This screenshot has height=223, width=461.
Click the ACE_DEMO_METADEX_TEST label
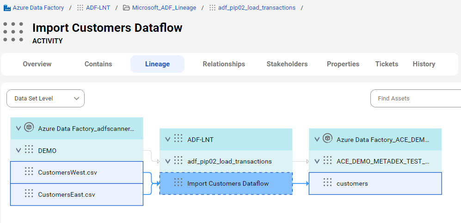coord(383,161)
